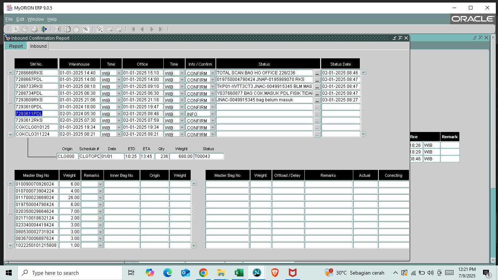Go to the last record arrow icon
Screen dimensions: 498x280
point(161,29)
